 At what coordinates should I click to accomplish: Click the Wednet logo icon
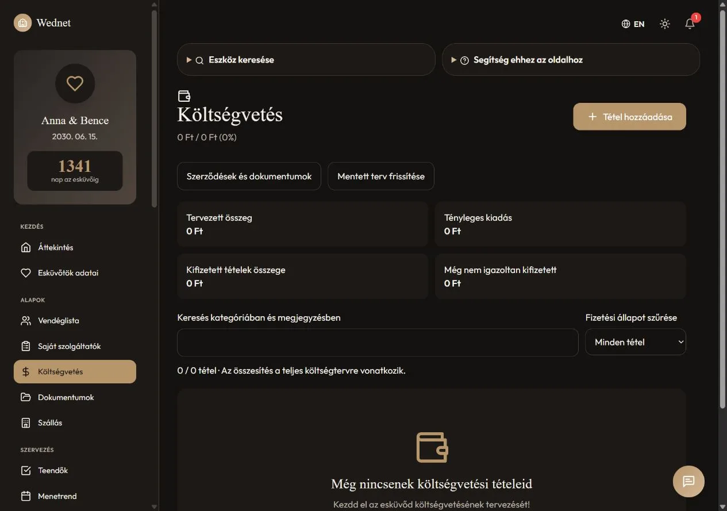pyautogui.click(x=23, y=23)
